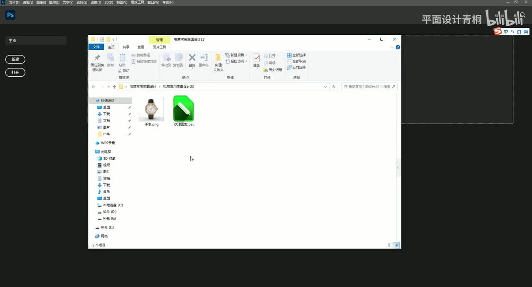532x287 pixels.
Task: Click Select all (全部选择)
Action: pos(296,55)
